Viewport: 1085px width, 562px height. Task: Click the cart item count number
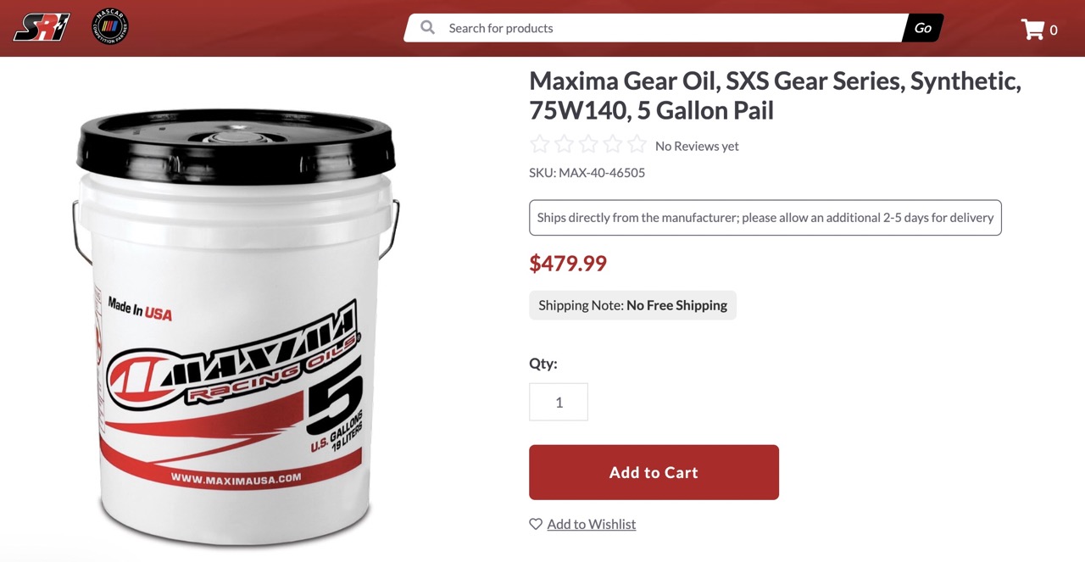coord(1054,30)
